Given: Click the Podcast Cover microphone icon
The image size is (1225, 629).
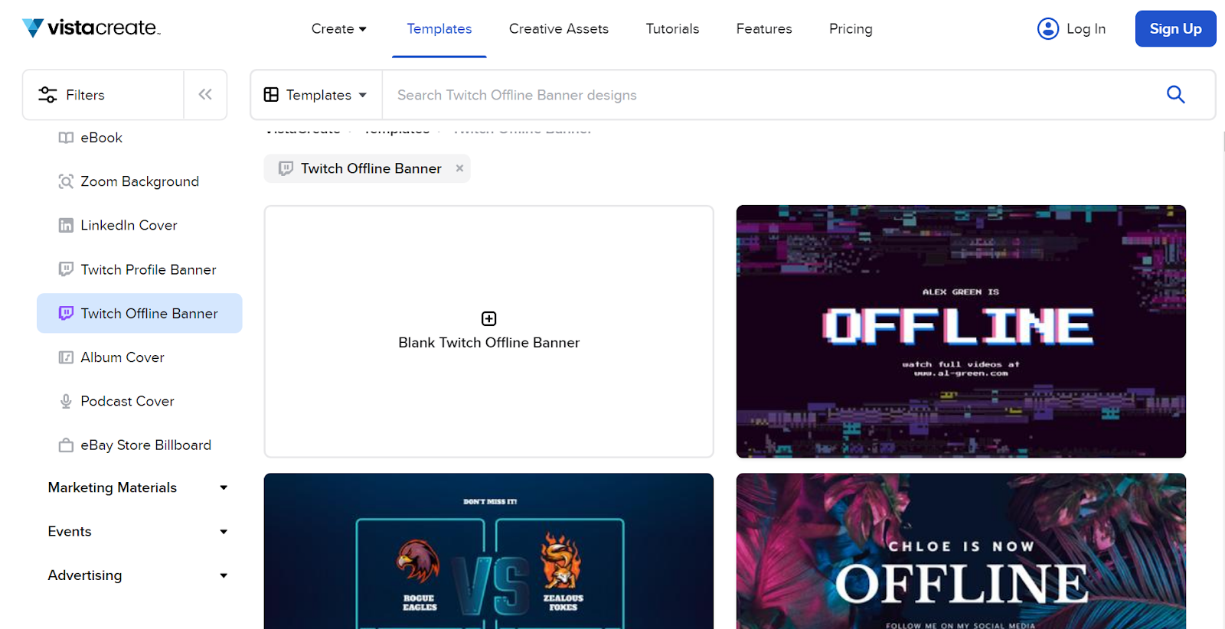Looking at the screenshot, I should click(66, 401).
